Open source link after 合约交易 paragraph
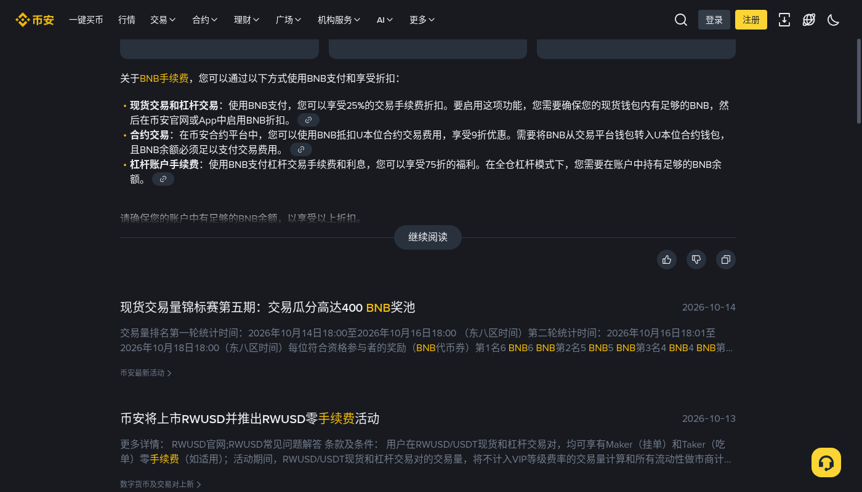This screenshot has height=492, width=862. (301, 149)
